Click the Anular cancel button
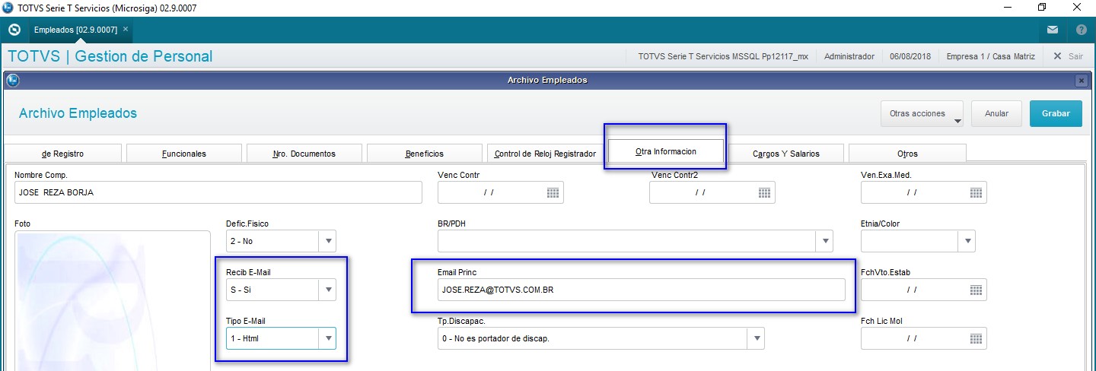This screenshot has width=1096, height=371. tap(996, 113)
